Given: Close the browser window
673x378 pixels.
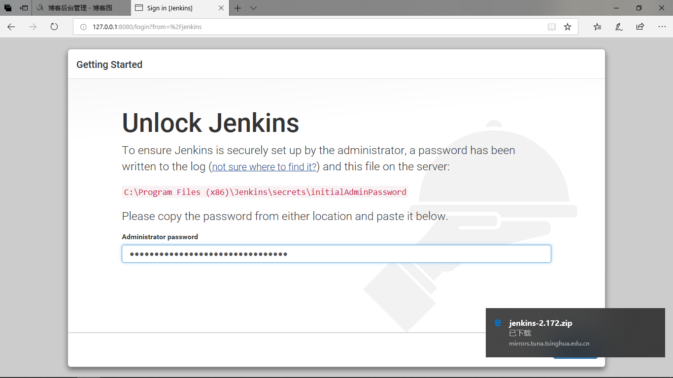Looking at the screenshot, I should click(x=662, y=8).
